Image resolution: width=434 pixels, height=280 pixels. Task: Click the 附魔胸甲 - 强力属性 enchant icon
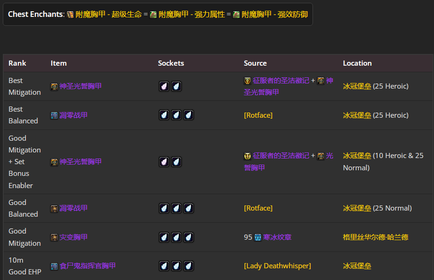click(153, 15)
